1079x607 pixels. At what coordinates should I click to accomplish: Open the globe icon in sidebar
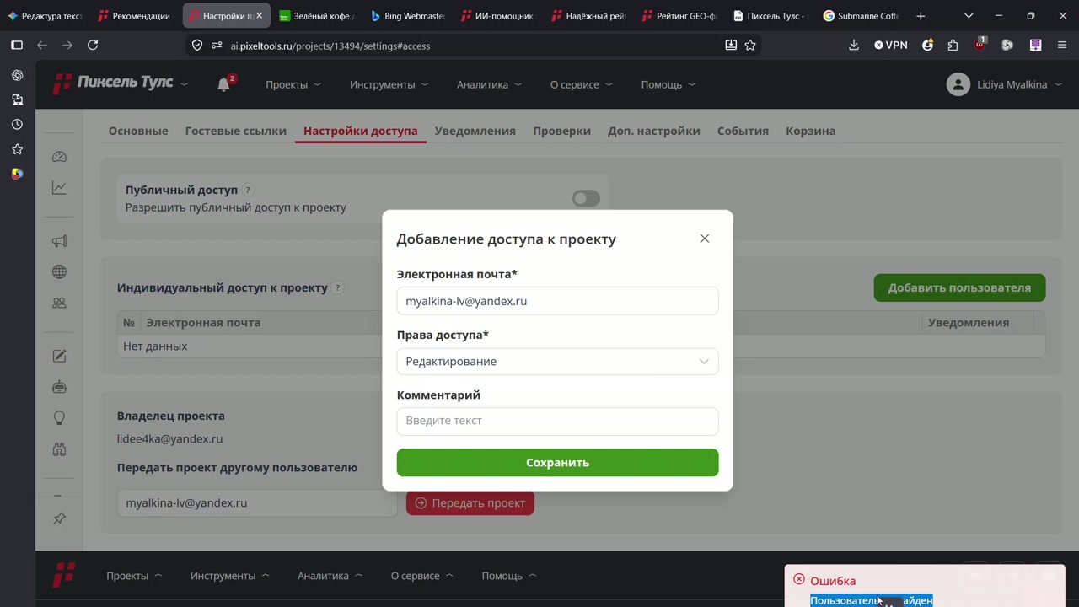(x=59, y=271)
